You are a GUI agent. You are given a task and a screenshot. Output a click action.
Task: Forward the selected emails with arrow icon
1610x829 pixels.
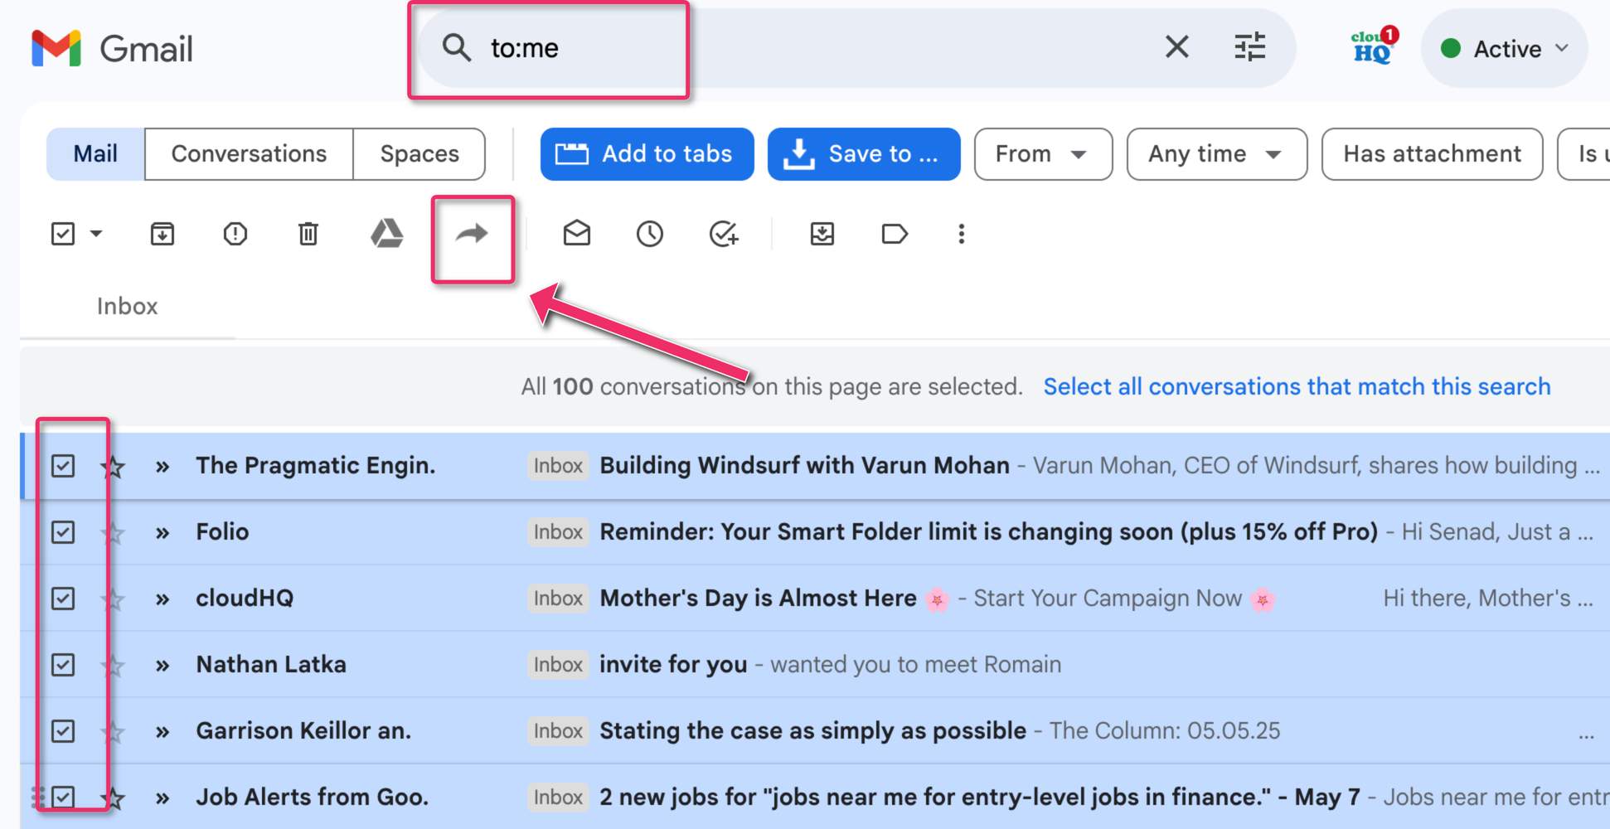pyautogui.click(x=472, y=234)
